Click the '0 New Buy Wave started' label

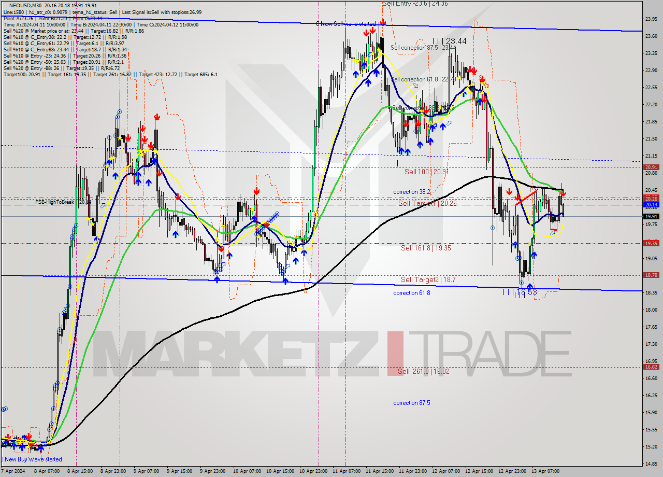pos(32,459)
